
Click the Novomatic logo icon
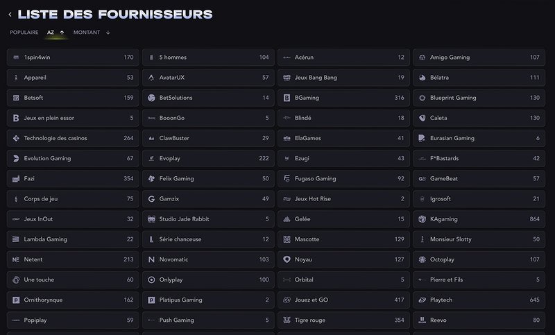[x=151, y=259]
